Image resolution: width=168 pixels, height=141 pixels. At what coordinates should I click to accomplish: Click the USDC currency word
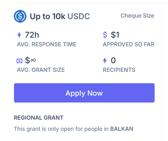pyautogui.click(x=79, y=16)
